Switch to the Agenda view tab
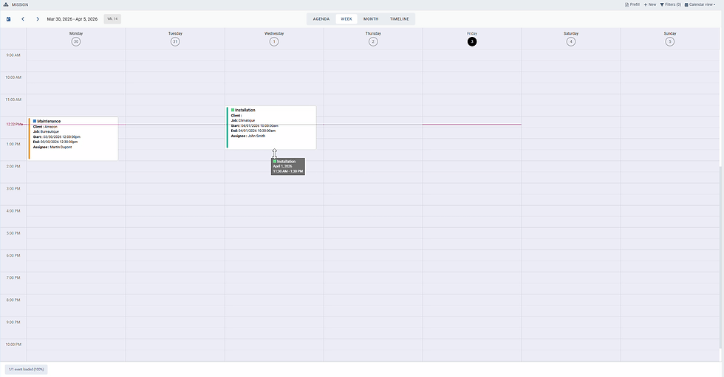724x377 pixels. [321, 19]
